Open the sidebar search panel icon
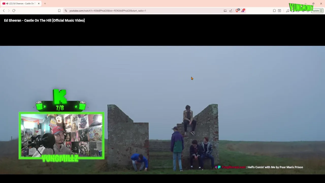 [280, 11]
